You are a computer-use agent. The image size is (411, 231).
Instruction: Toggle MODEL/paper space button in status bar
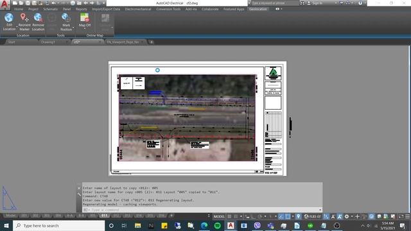tap(219, 216)
